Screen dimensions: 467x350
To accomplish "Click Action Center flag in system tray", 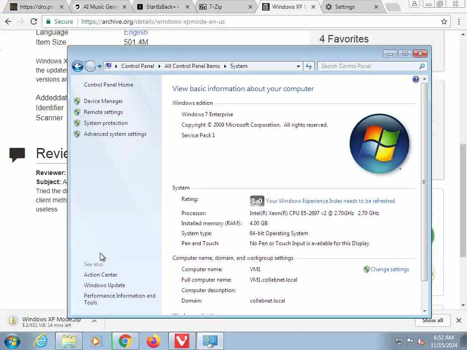I will click(x=410, y=342).
